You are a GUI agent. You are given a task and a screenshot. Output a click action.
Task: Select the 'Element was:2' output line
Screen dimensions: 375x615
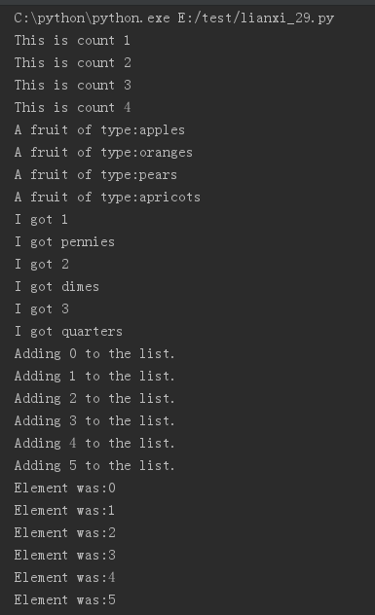point(65,532)
